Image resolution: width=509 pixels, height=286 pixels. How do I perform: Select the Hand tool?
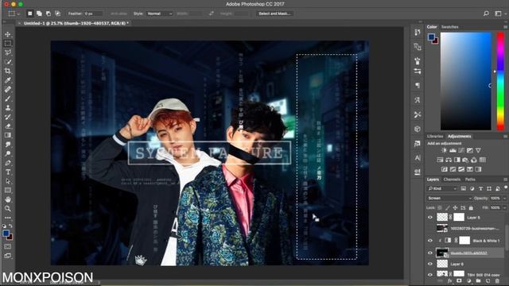(x=8, y=199)
